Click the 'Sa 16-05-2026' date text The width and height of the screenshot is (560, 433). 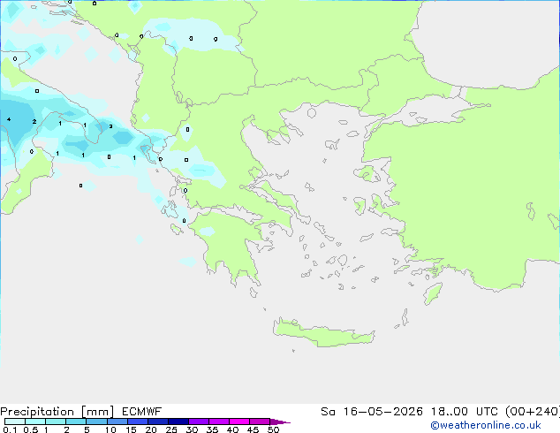coord(372,412)
